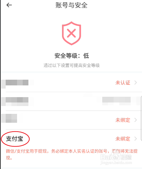The image size is (142, 169).
Task: Open chevron of 未绑定 row above 支付宝
Action: tap(136, 120)
